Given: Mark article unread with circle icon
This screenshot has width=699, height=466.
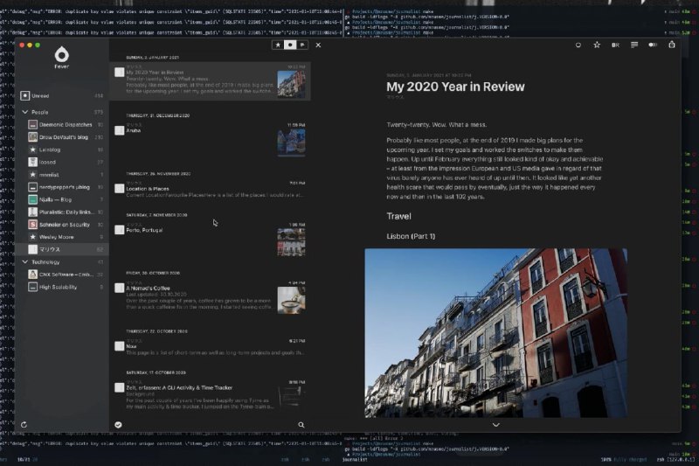Looking at the screenshot, I should [x=578, y=45].
